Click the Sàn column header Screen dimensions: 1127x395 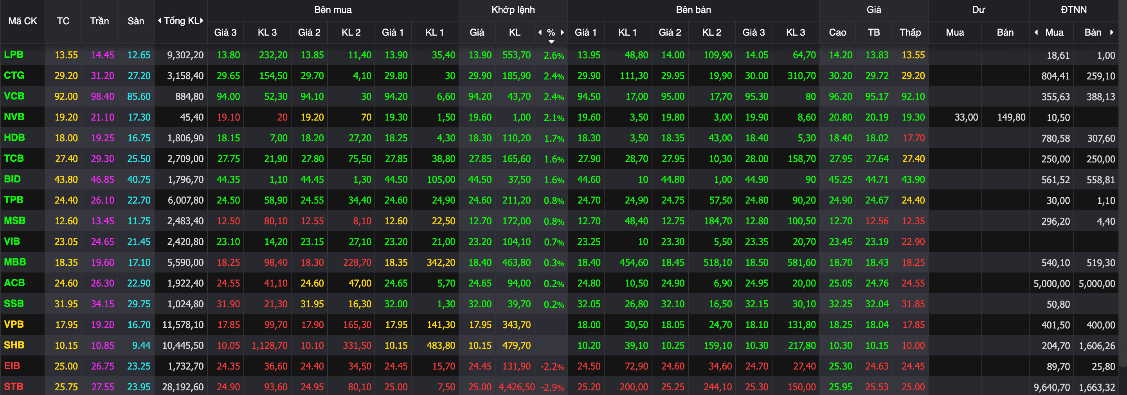point(136,21)
